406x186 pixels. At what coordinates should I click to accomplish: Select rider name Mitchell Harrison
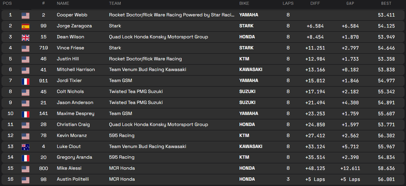point(76,70)
